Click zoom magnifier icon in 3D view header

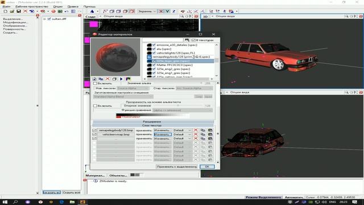(x=346, y=17)
